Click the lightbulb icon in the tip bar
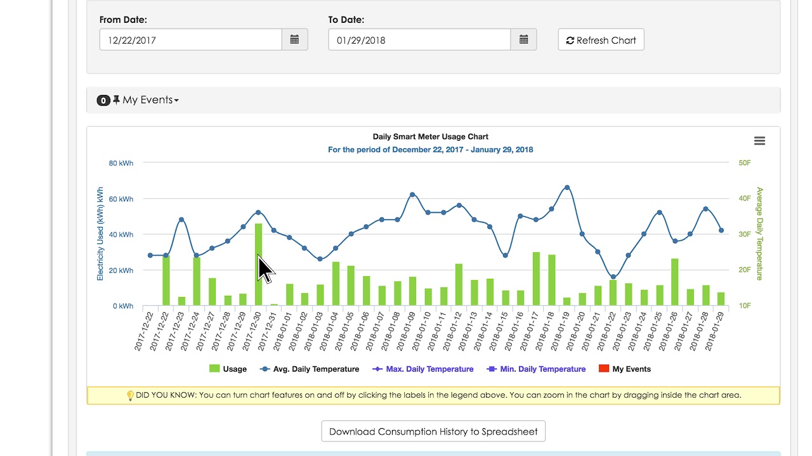Image resolution: width=812 pixels, height=456 pixels. pos(130,395)
